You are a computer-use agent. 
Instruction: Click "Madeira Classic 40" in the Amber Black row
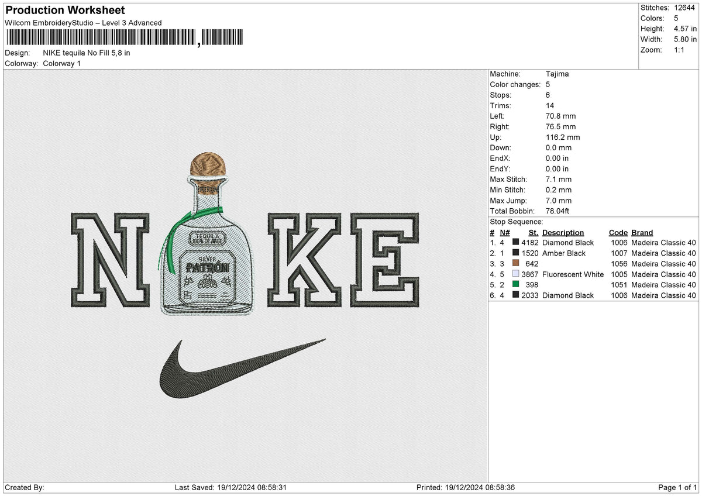tap(663, 253)
